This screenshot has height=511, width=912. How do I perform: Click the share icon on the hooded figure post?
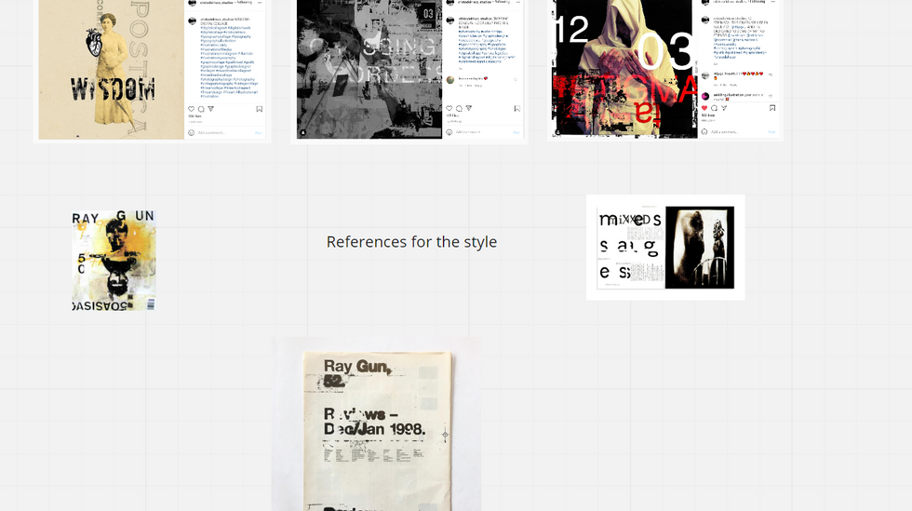point(724,108)
